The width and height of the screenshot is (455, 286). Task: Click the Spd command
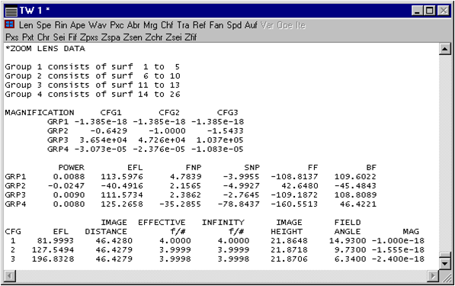[x=234, y=25]
